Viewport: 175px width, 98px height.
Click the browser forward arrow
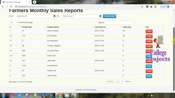7,7
